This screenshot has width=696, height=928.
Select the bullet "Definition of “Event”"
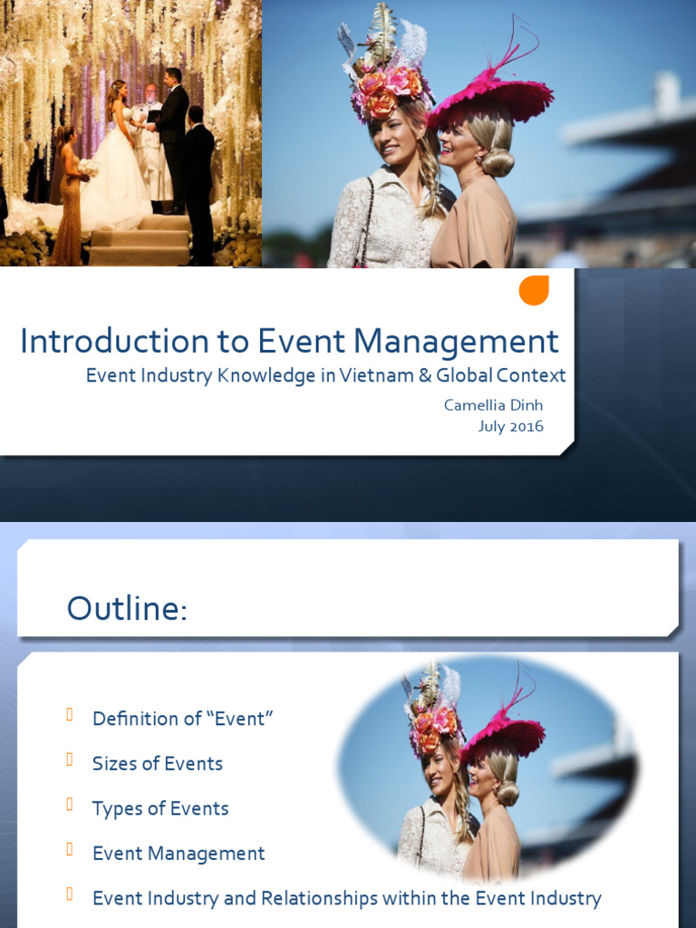pyautogui.click(x=182, y=719)
